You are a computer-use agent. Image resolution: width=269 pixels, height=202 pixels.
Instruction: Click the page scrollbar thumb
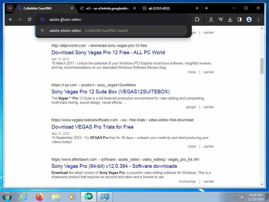pos(262,66)
